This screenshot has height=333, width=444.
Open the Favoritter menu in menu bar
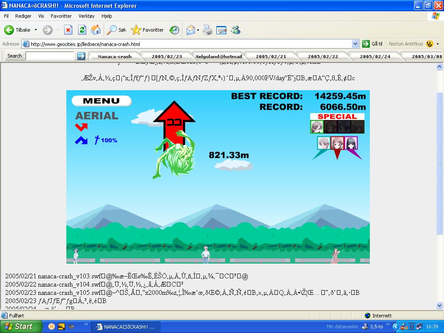[61, 16]
